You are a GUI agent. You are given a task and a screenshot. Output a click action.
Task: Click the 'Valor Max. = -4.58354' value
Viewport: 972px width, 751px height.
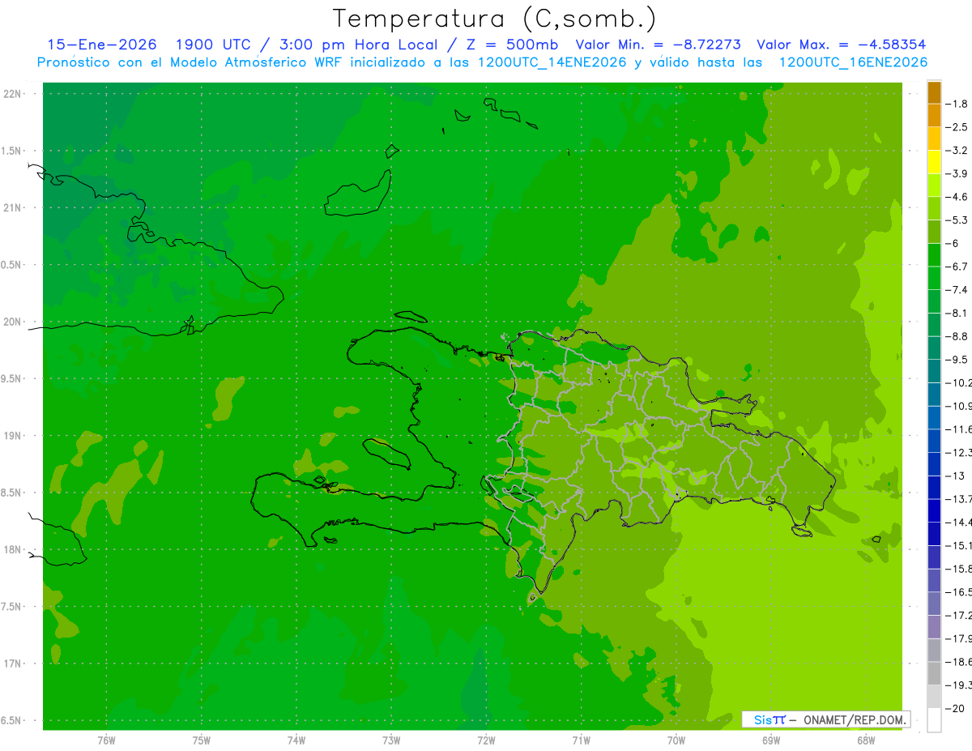tap(841, 45)
